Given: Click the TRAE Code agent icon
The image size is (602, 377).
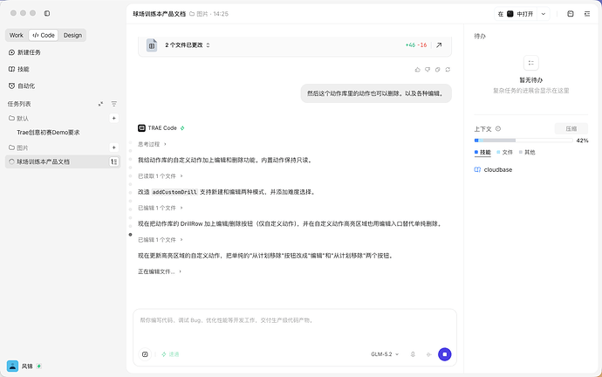Looking at the screenshot, I should click(x=141, y=128).
